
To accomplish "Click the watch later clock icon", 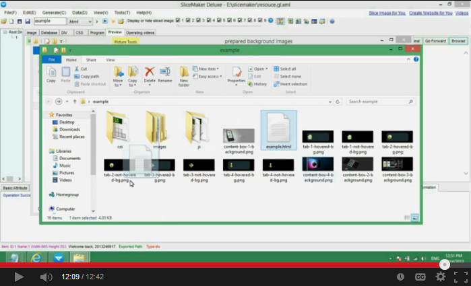I will pos(400,277).
